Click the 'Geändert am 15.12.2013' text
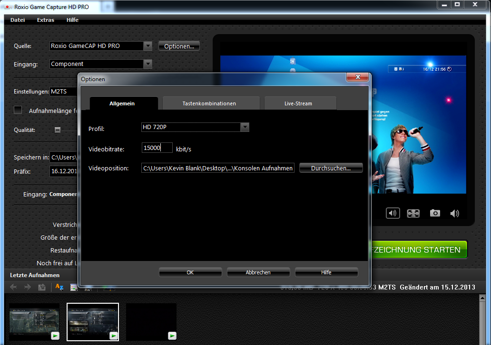Image resolution: width=491 pixels, height=345 pixels. (437, 287)
